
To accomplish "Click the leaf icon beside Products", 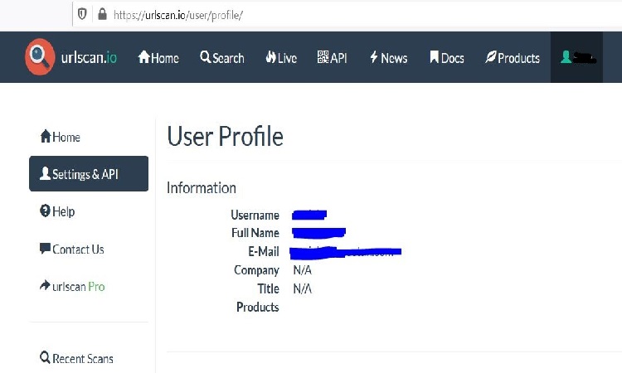I will coord(490,57).
